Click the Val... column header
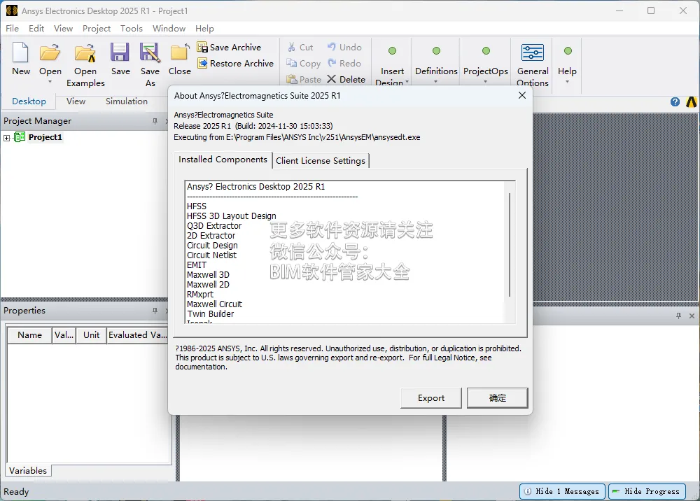Screen dimensions: 700x501 [64, 335]
